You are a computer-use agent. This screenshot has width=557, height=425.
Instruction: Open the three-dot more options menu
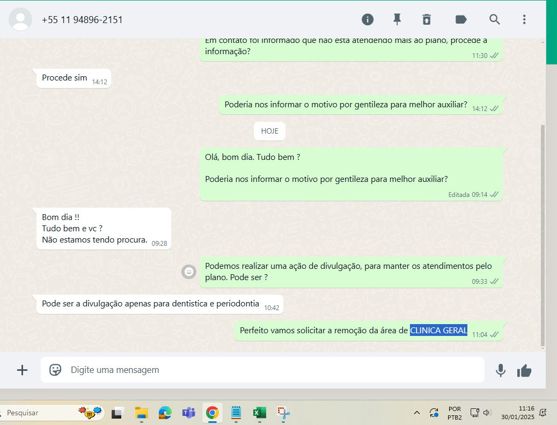tap(524, 19)
